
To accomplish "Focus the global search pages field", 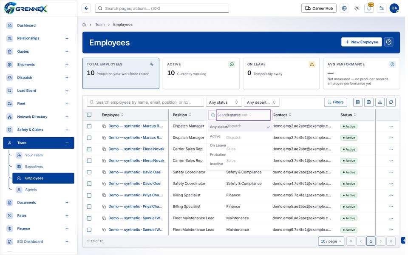I will pyautogui.click(x=162, y=8).
